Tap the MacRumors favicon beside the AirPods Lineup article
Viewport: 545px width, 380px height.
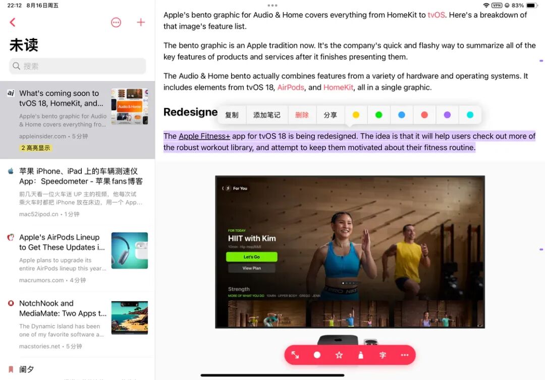(x=11, y=237)
